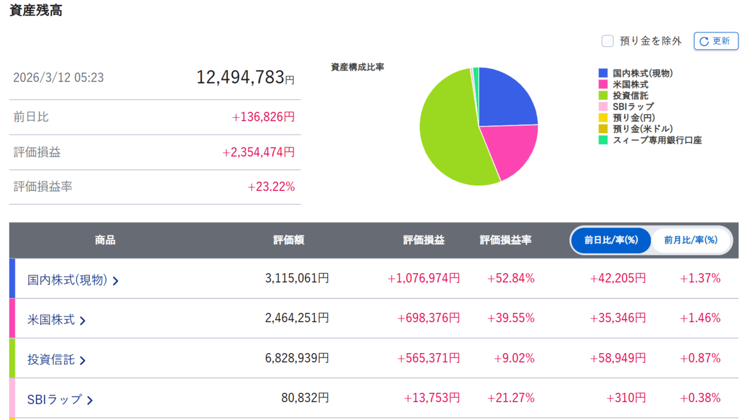Click the 評価額 column header
Viewport: 744px width, 420px height.
click(x=289, y=240)
